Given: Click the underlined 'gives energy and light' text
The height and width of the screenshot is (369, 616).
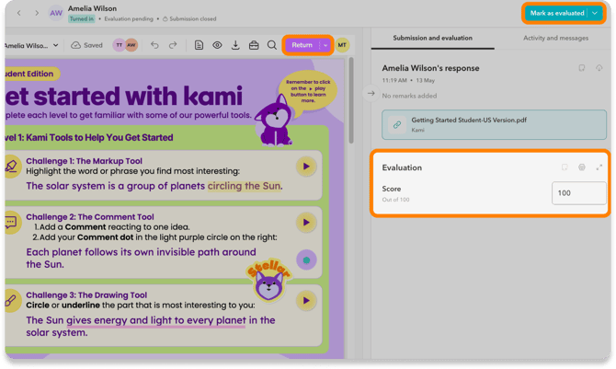Looking at the screenshot, I should 156,320.
